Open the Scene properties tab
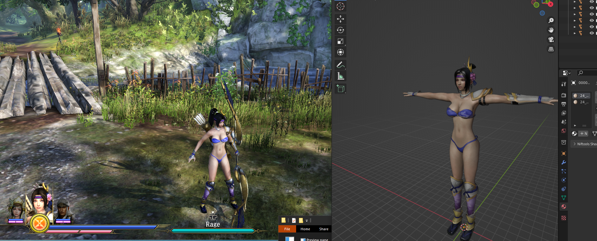This screenshot has height=241, width=597. tap(564, 122)
